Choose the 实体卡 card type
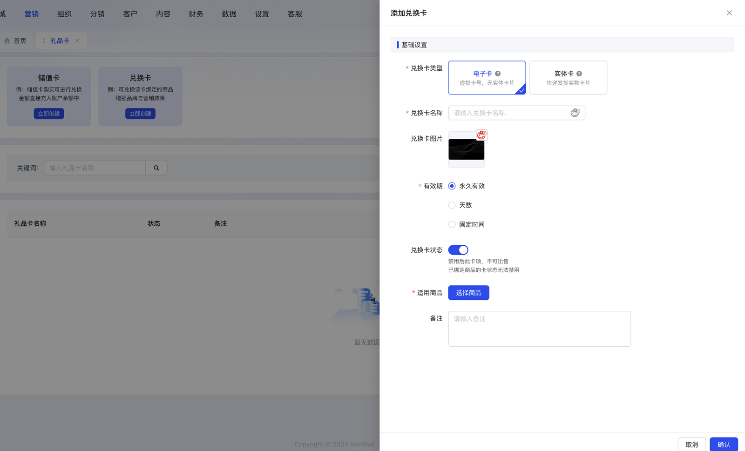The height and width of the screenshot is (451, 745). (x=568, y=78)
